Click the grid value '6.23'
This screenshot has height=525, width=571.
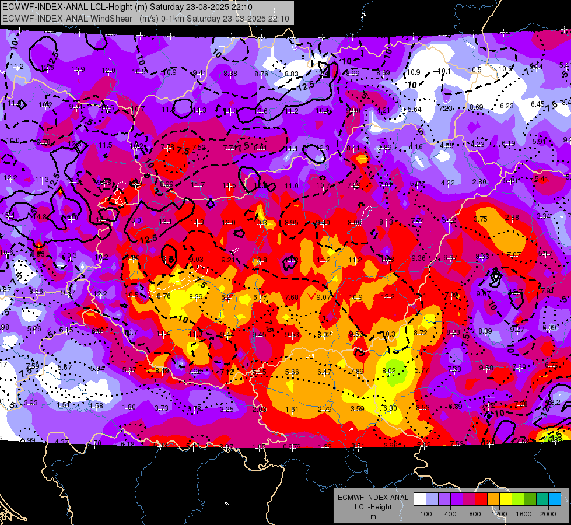tap(506, 106)
